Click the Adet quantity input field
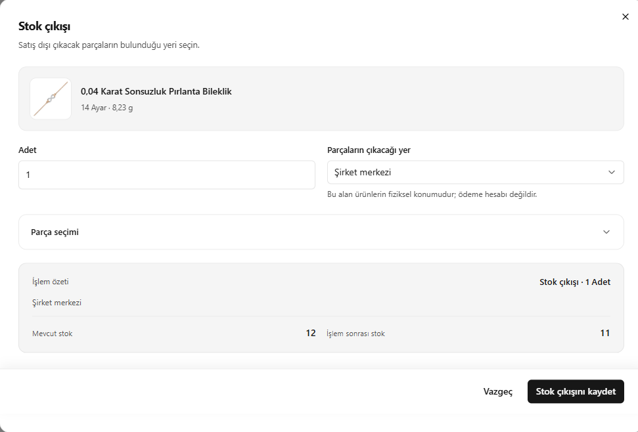The image size is (638, 432). pyautogui.click(x=167, y=175)
